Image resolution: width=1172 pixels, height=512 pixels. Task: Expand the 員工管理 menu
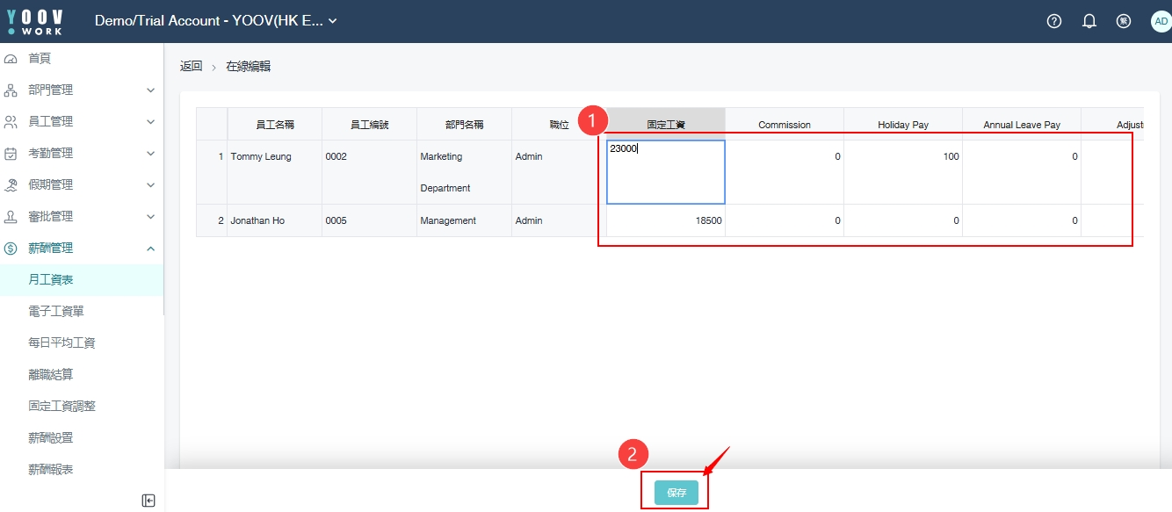81,122
